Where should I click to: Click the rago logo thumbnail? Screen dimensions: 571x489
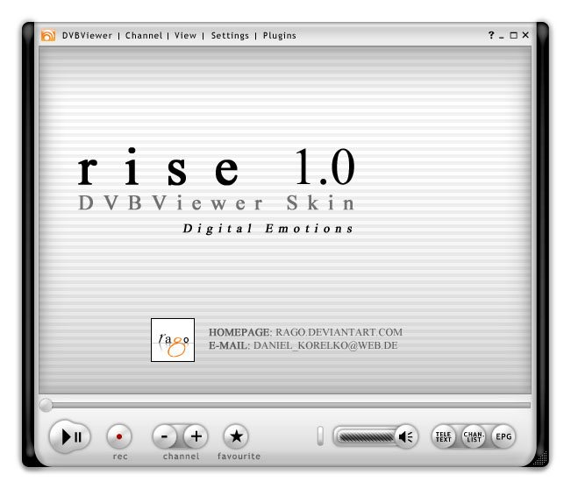[x=173, y=340]
